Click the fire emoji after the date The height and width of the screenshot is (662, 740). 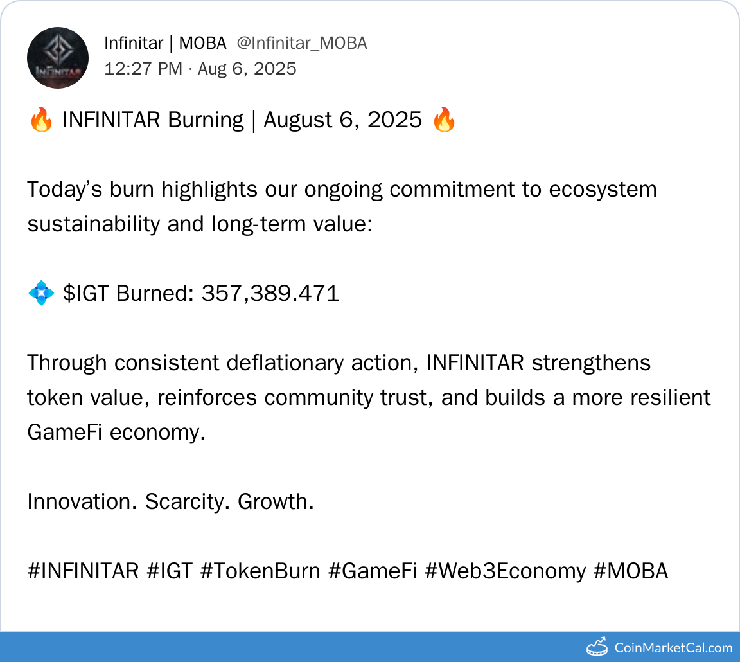(x=444, y=121)
